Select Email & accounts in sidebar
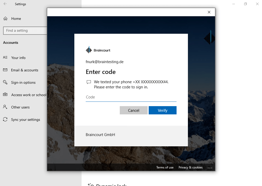262x186 pixels. 25,70
